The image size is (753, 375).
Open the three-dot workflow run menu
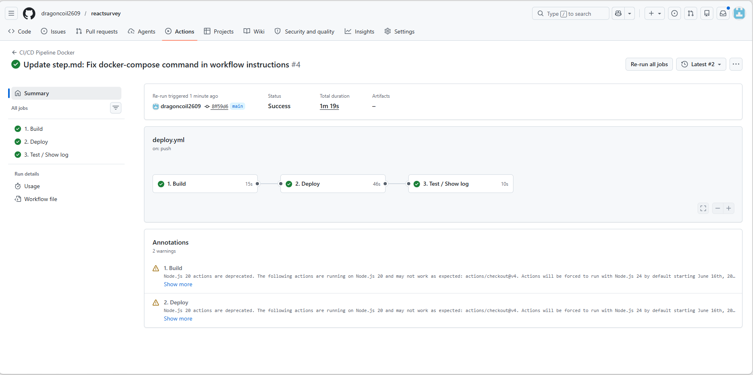point(736,64)
